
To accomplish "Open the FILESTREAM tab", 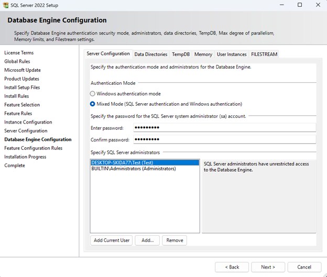I will click(264, 54).
